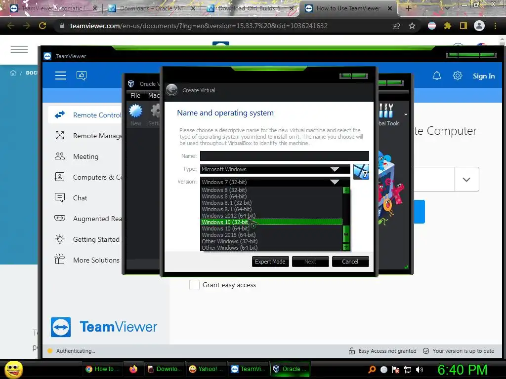Open TeamViewer notifications bell
Viewport: 506px width, 379px height.
(437, 76)
